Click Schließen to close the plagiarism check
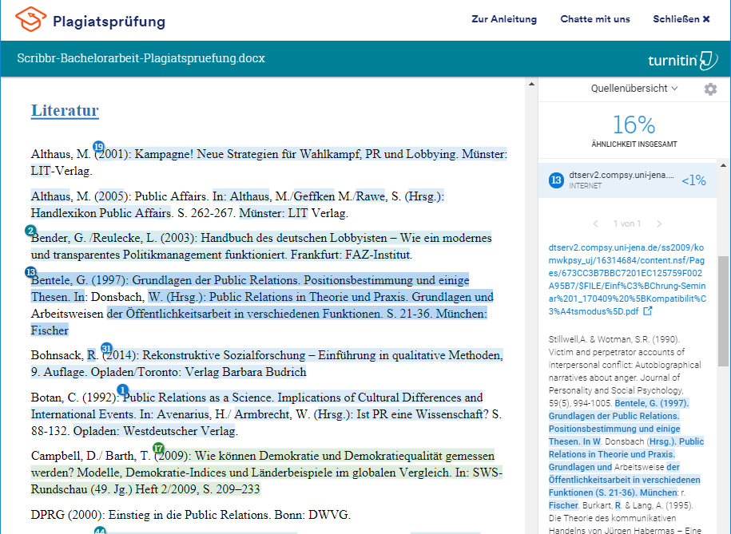The width and height of the screenshot is (731, 534). (x=681, y=19)
